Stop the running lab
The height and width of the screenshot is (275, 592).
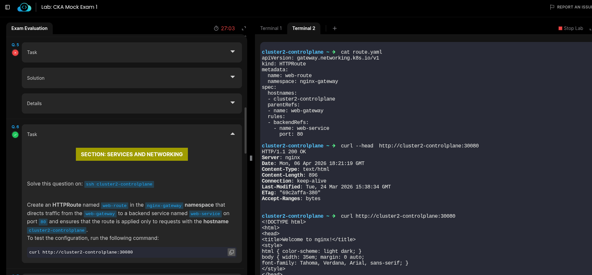[x=571, y=28]
